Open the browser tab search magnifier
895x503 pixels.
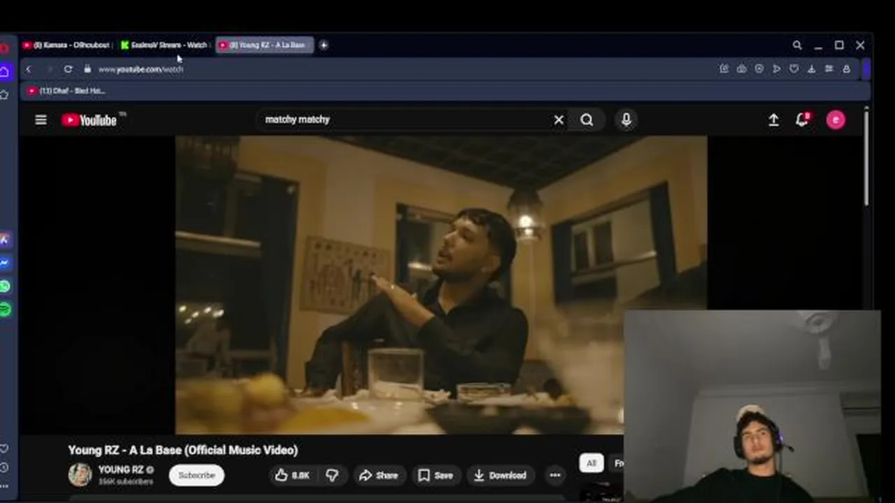(797, 45)
